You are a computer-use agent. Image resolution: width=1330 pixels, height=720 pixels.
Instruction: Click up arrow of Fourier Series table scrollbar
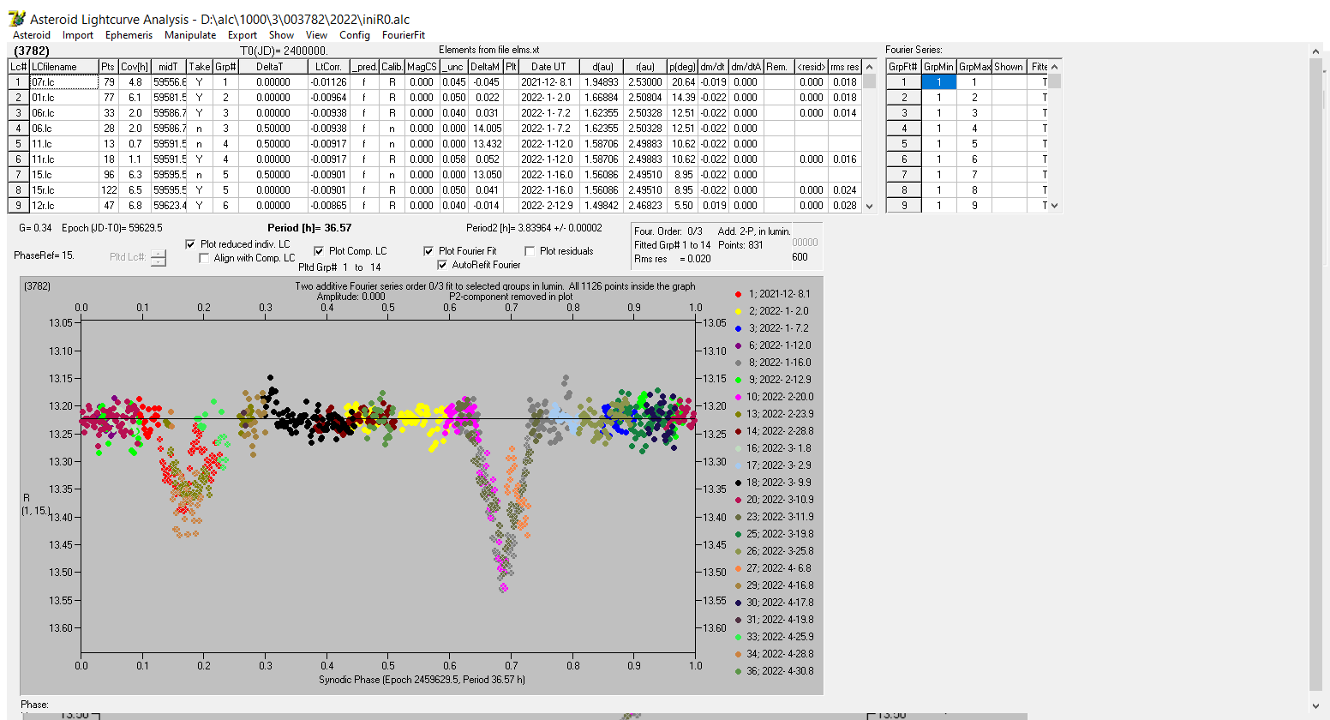tap(1055, 67)
